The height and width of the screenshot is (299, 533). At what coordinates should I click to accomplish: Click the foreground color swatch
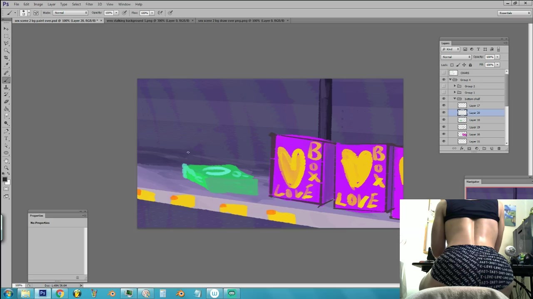(5, 179)
